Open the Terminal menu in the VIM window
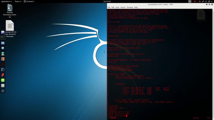 [130, 7]
